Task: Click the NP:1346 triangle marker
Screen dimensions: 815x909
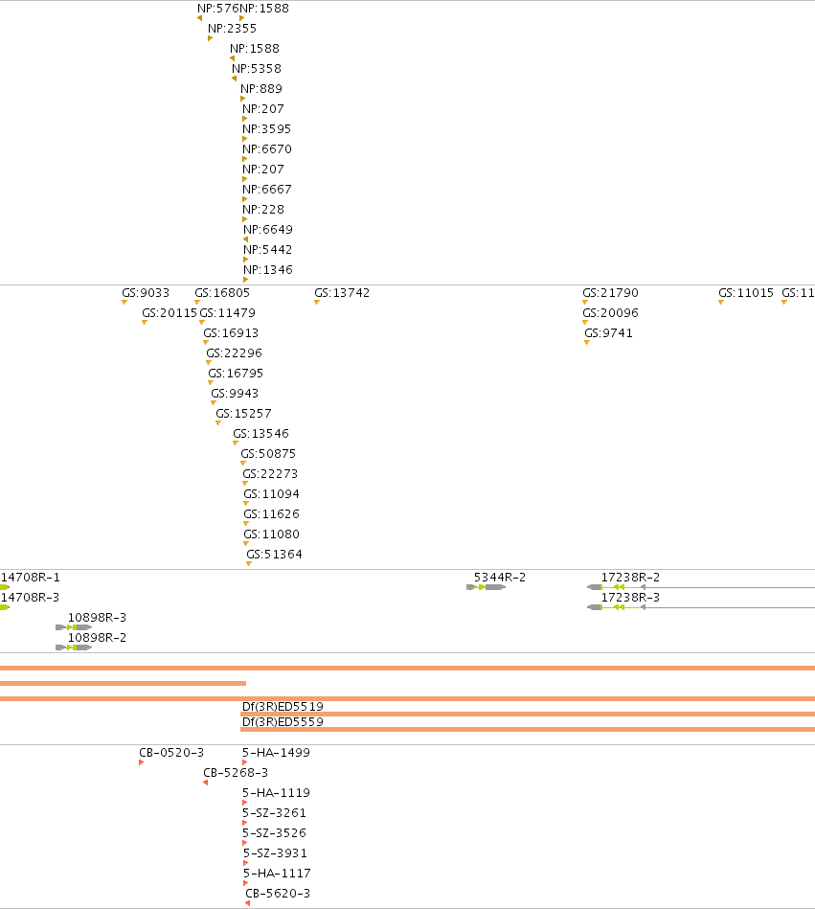Action: click(245, 280)
